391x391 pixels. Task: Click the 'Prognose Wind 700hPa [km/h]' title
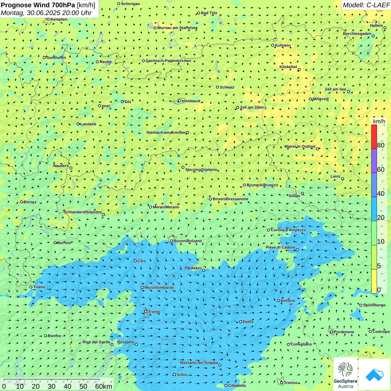[x=48, y=5]
